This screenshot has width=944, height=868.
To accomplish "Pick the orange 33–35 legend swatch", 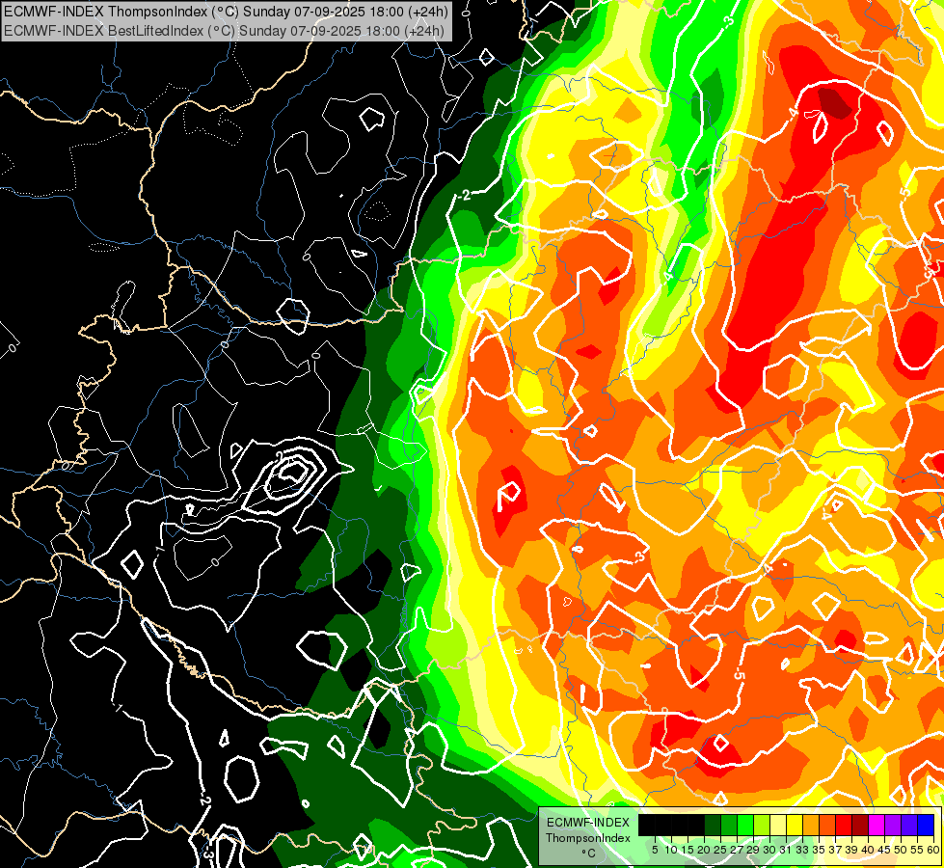I will 811,826.
